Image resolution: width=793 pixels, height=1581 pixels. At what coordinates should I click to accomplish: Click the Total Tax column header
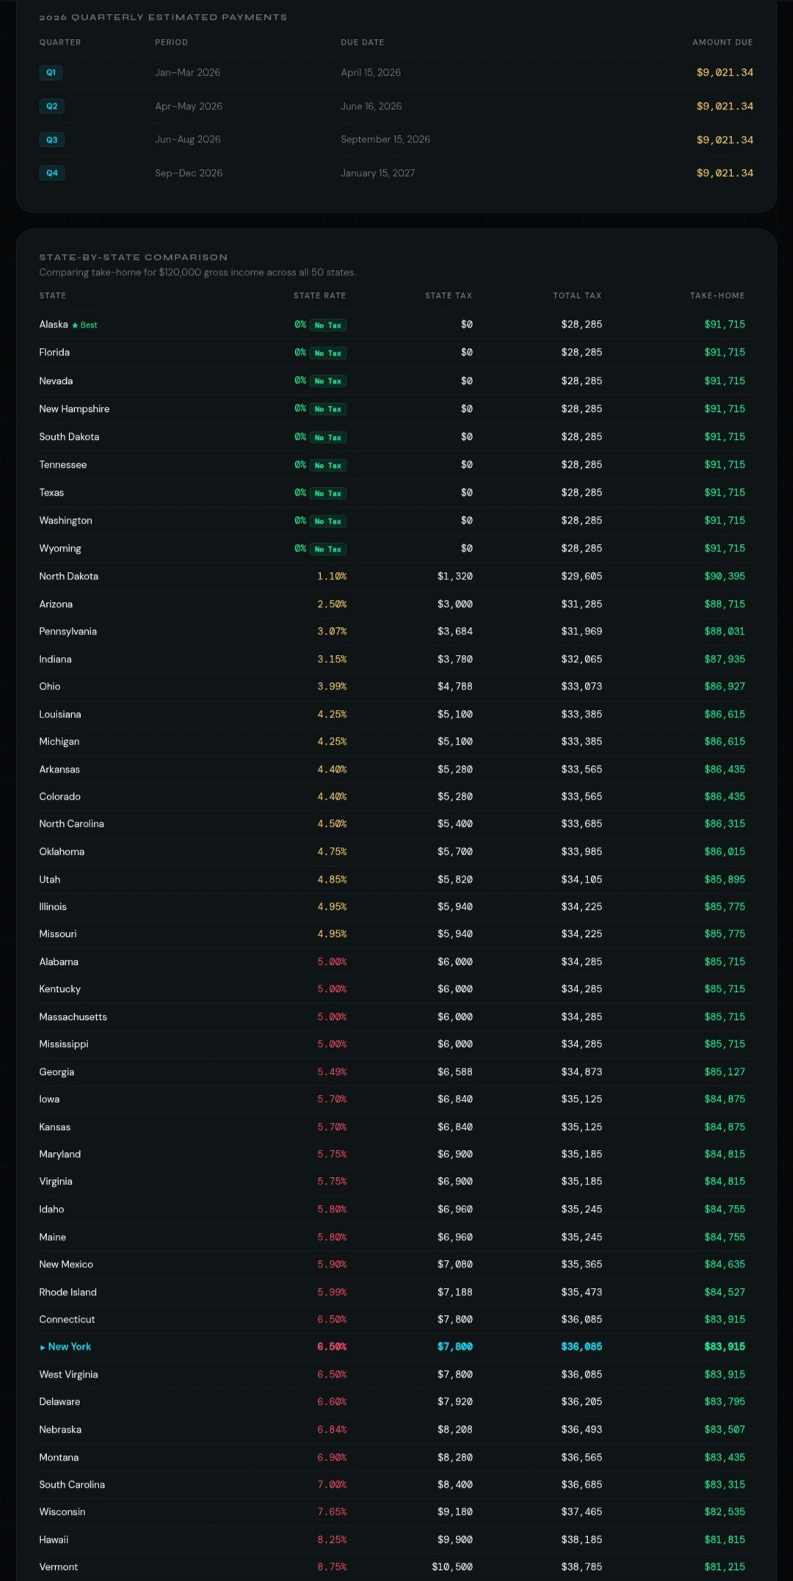point(577,296)
